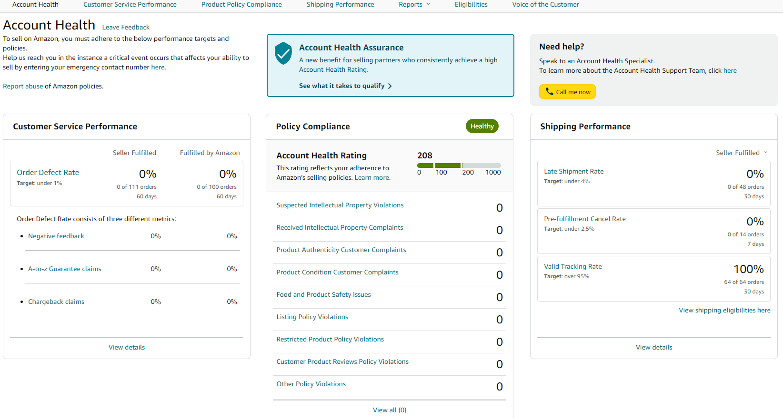Select the Eligibilities tab
Image resolution: width=783 pixels, height=419 pixels.
[x=471, y=4]
